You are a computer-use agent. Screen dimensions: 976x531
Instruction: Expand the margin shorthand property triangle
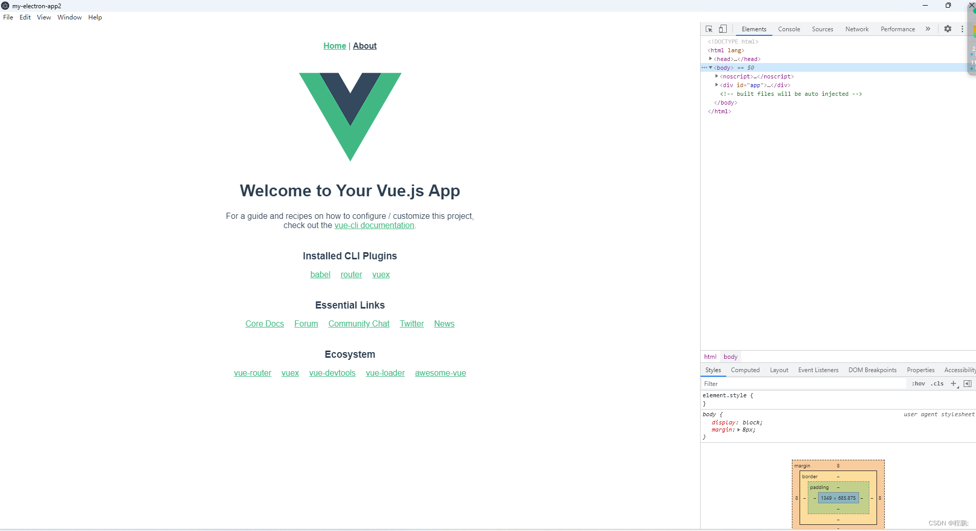point(739,430)
